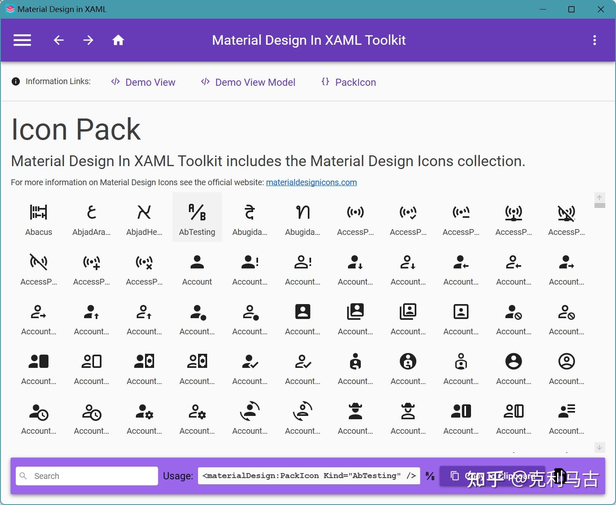Viewport: 616px width, 505px height.
Task: Open the hamburger navigation menu
Action: coord(22,40)
